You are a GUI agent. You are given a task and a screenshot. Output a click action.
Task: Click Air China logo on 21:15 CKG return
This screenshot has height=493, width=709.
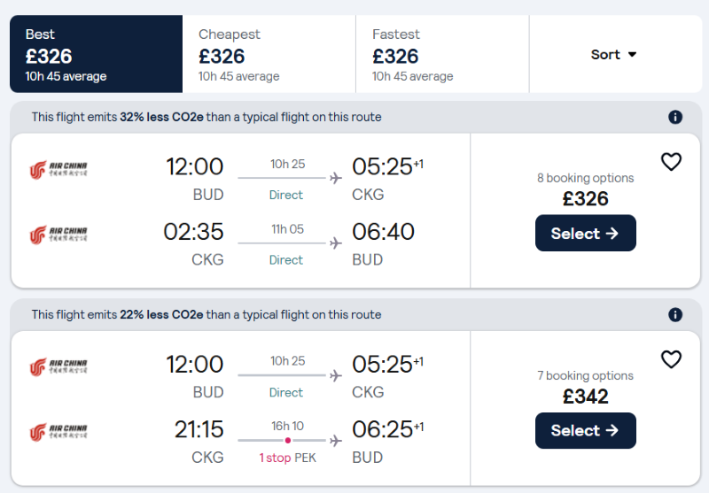58,433
